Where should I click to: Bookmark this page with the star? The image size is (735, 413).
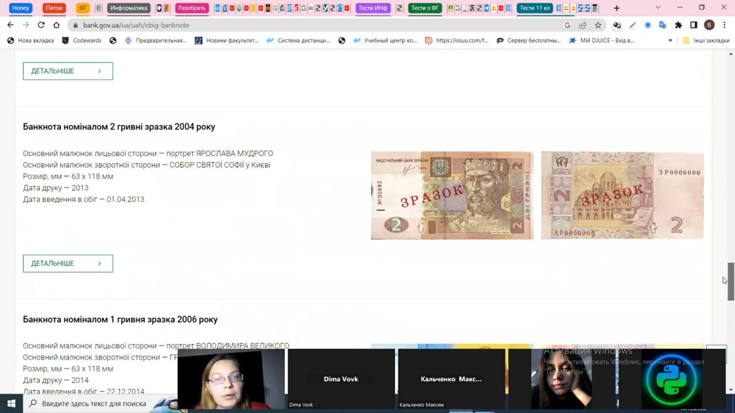pyautogui.click(x=598, y=25)
